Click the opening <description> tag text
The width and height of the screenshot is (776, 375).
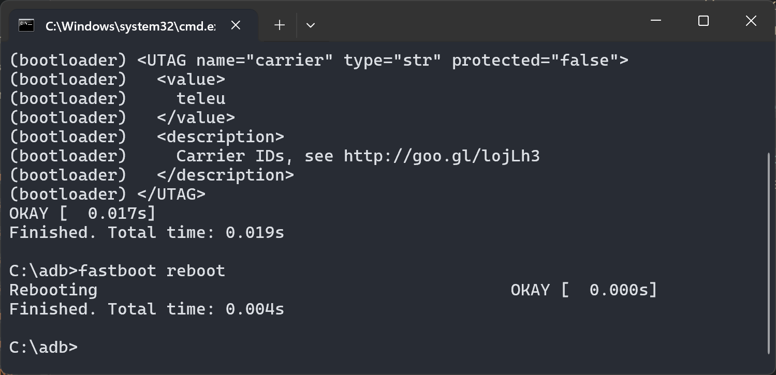[221, 137]
